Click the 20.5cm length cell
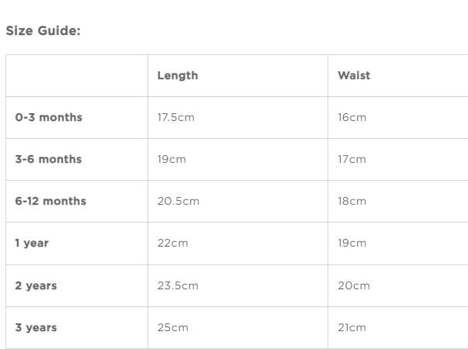The width and height of the screenshot is (468, 349). 178,201
